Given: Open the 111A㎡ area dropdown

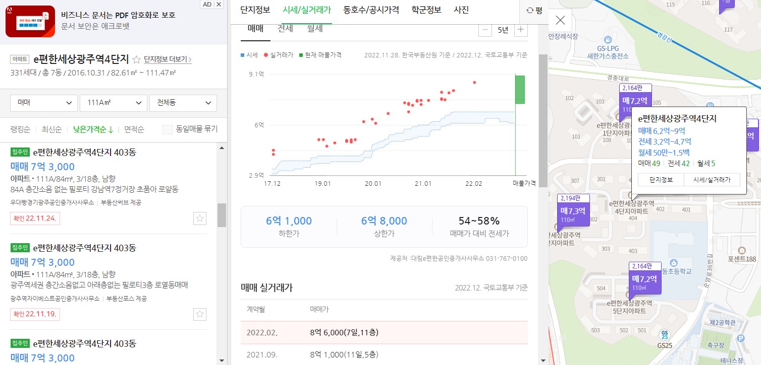Looking at the screenshot, I should [114, 103].
